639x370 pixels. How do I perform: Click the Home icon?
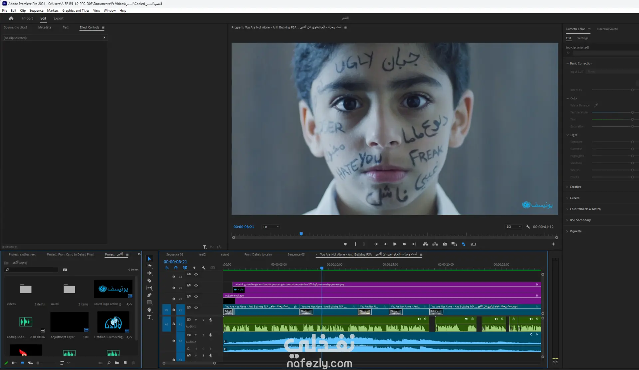[11, 18]
